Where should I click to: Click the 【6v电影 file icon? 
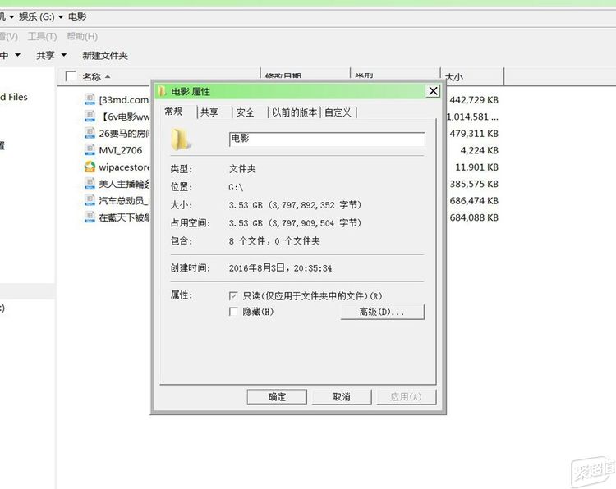pos(90,117)
